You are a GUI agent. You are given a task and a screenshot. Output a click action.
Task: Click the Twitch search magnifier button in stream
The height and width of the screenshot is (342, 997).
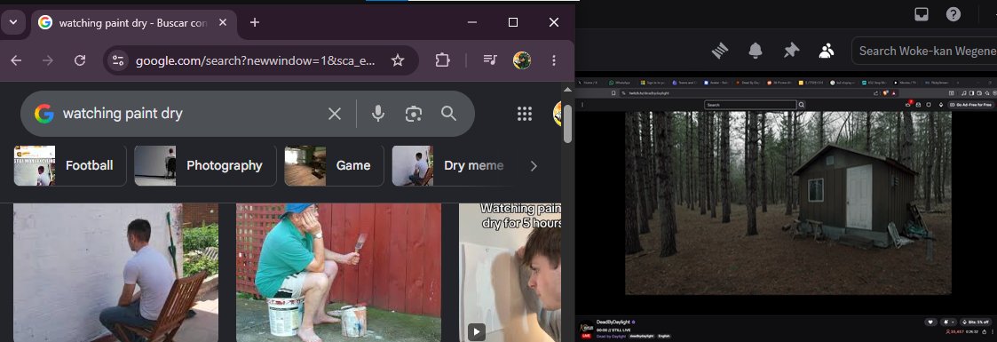[x=802, y=105]
